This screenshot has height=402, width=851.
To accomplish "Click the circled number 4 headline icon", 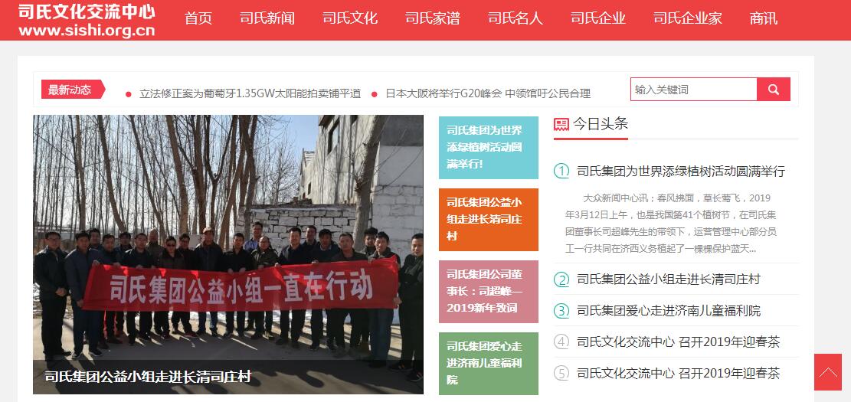I will point(561,342).
